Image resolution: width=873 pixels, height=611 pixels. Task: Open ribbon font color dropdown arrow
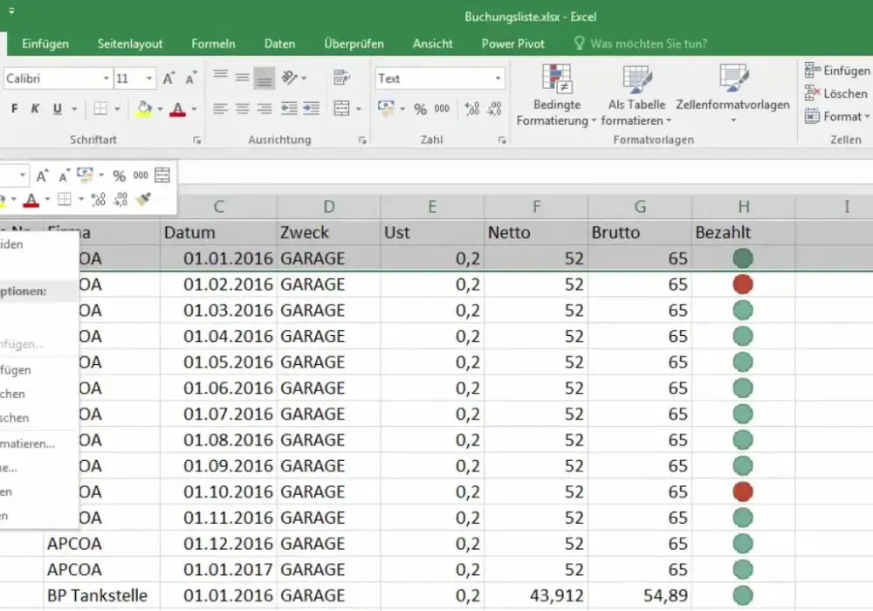pos(194,109)
